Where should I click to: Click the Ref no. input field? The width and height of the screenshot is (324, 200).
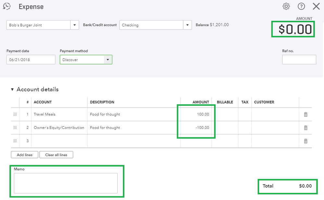tap(299, 60)
